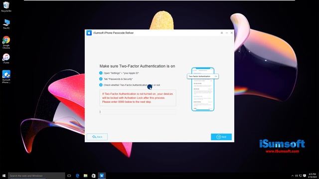Close the iSumsoft Passcode Refixer window
319x179 pixels.
point(231,33)
